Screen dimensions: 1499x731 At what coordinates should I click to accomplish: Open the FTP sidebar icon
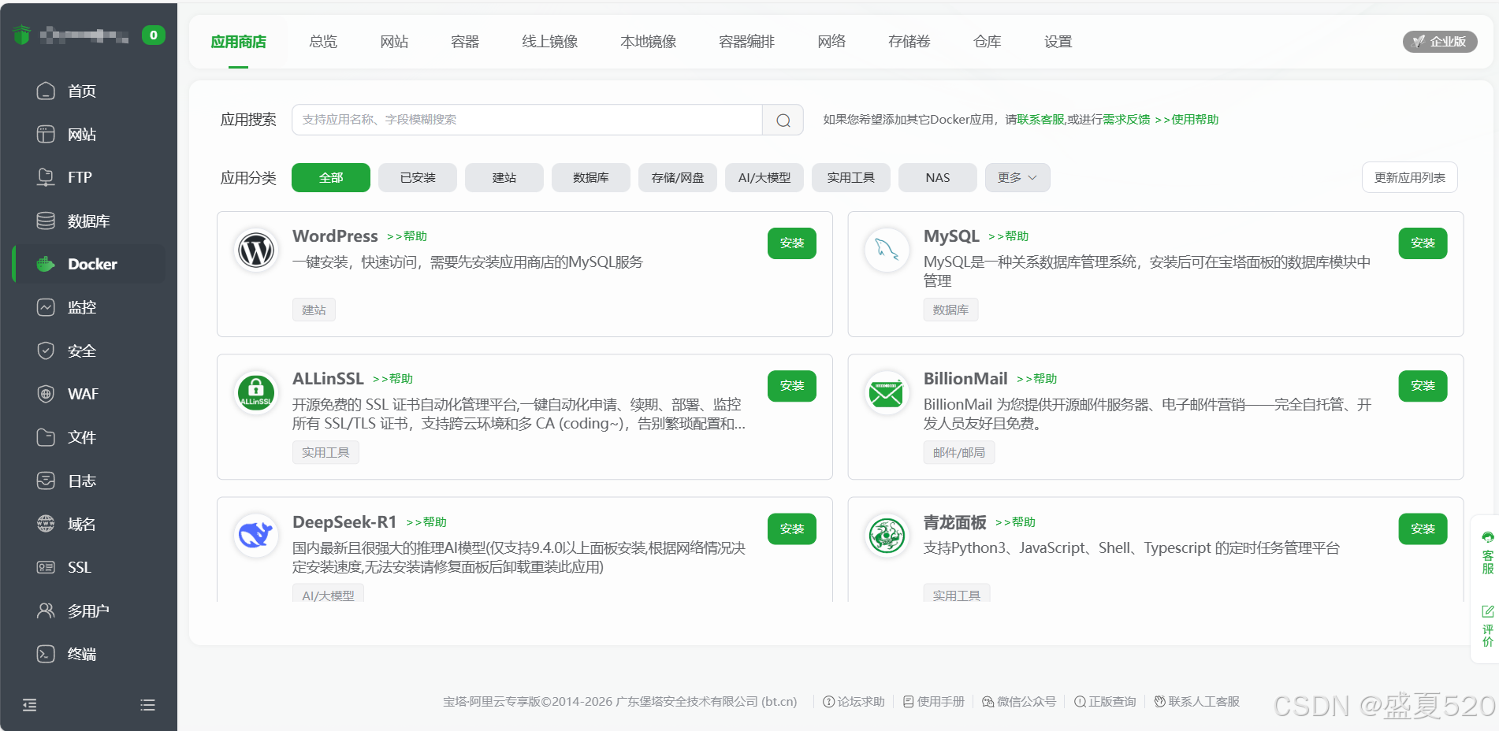point(46,177)
